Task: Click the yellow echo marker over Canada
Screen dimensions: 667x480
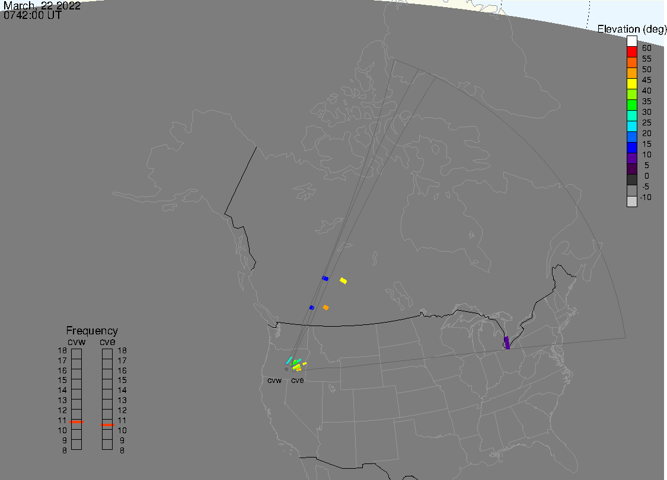Action: point(343,281)
